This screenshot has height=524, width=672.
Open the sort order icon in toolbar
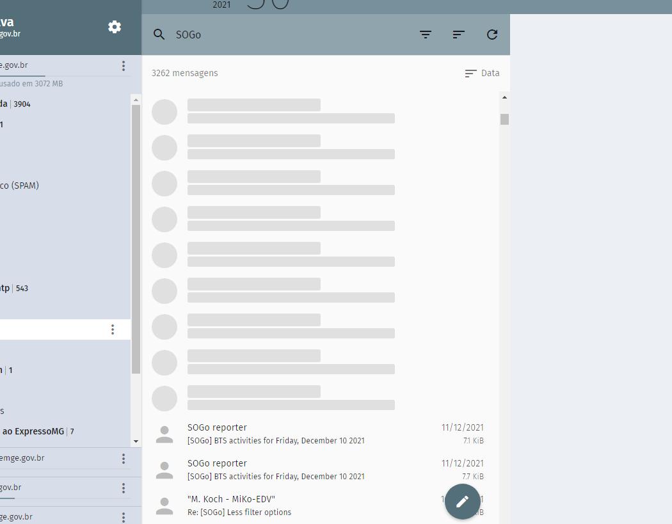click(458, 35)
